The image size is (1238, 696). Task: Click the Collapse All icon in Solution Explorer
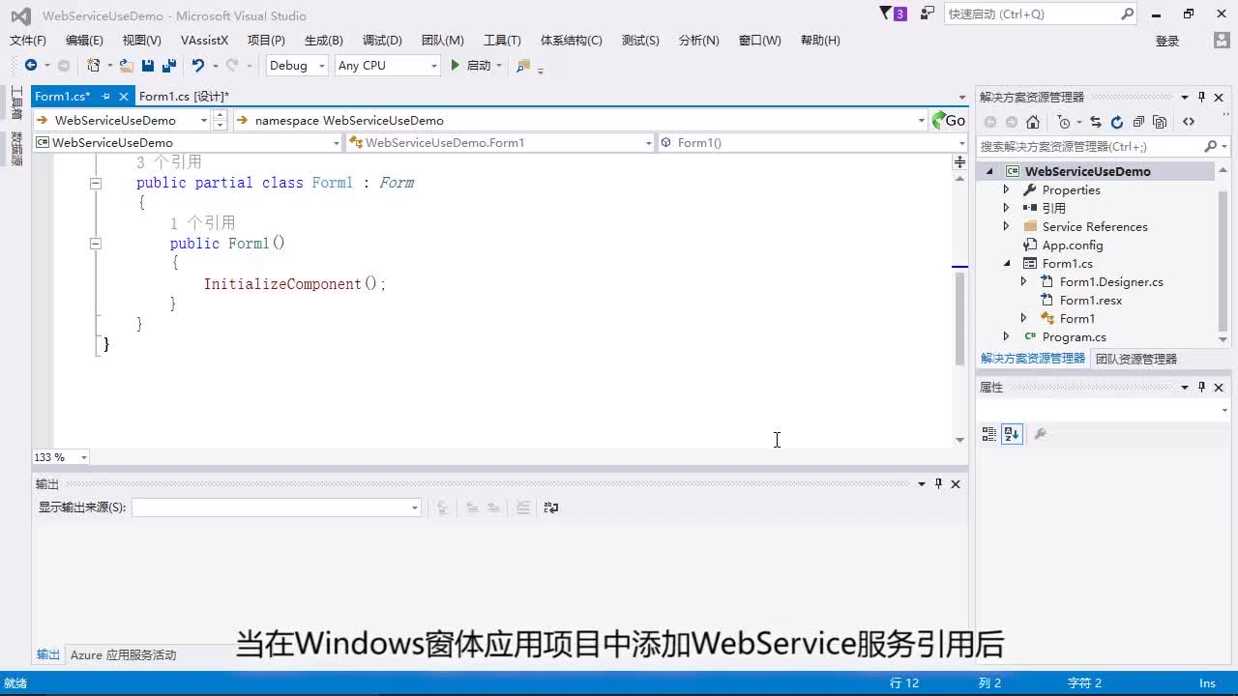pos(1138,122)
